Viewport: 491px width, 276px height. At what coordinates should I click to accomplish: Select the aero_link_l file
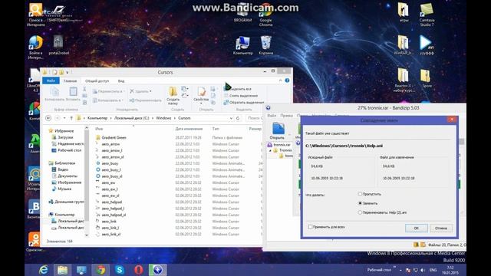pos(110,228)
